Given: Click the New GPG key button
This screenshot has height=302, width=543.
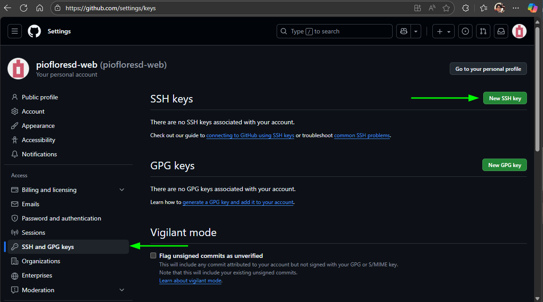Looking at the screenshot, I should point(504,165).
